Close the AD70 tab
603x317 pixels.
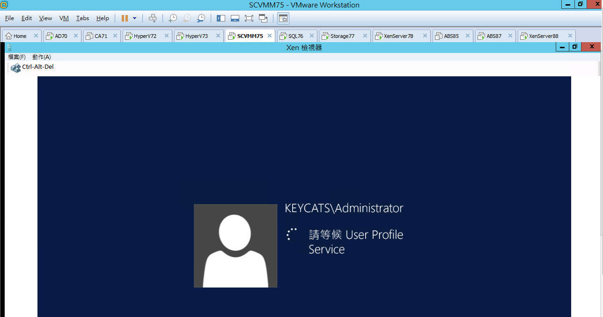click(x=75, y=36)
